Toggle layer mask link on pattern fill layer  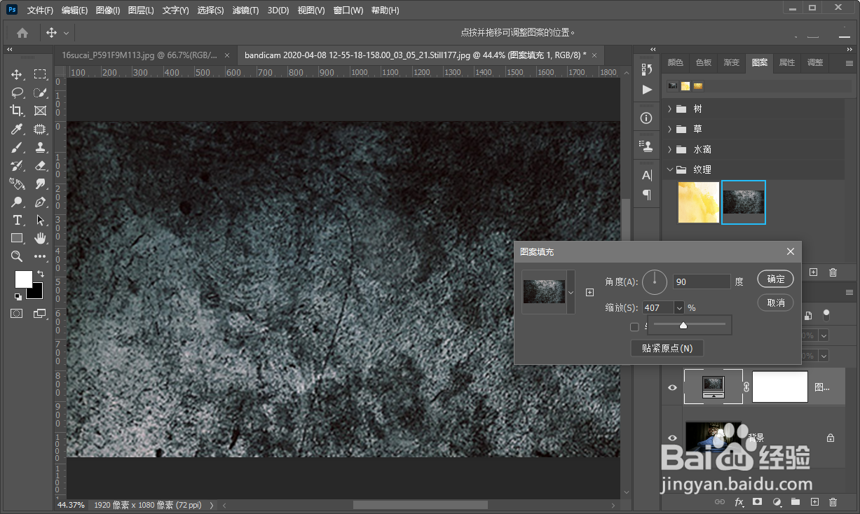pos(747,387)
